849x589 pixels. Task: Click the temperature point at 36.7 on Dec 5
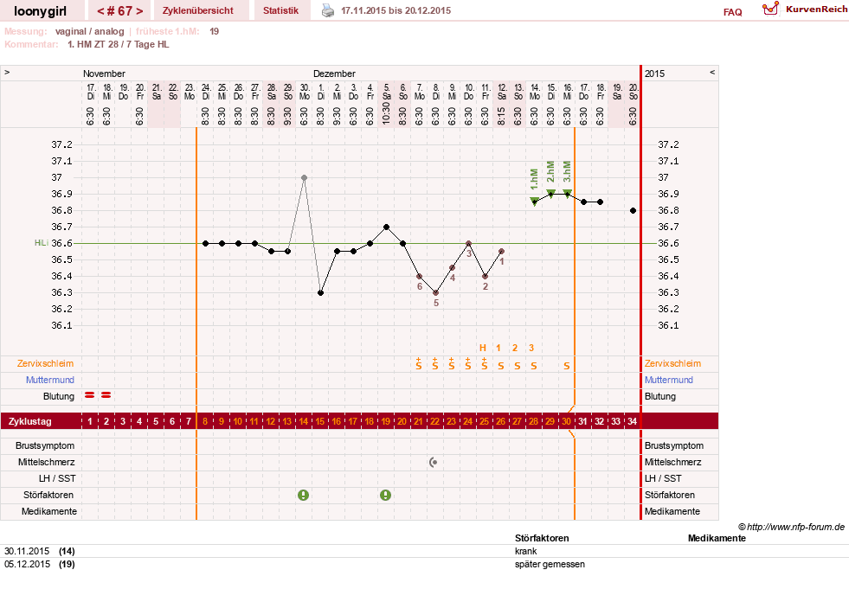pos(386,227)
